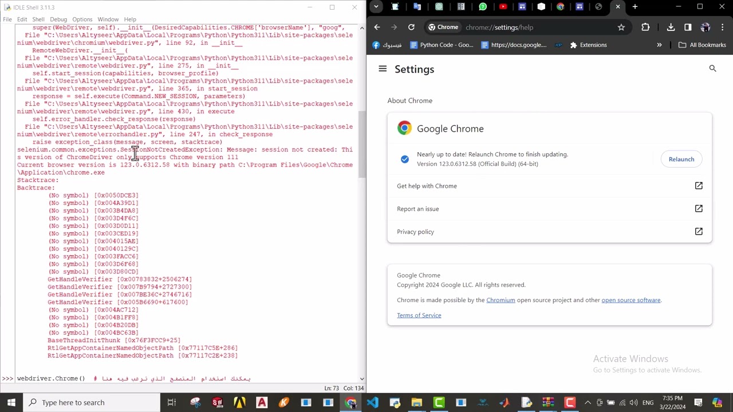Open Chrome's three-dot menu

tap(722, 27)
